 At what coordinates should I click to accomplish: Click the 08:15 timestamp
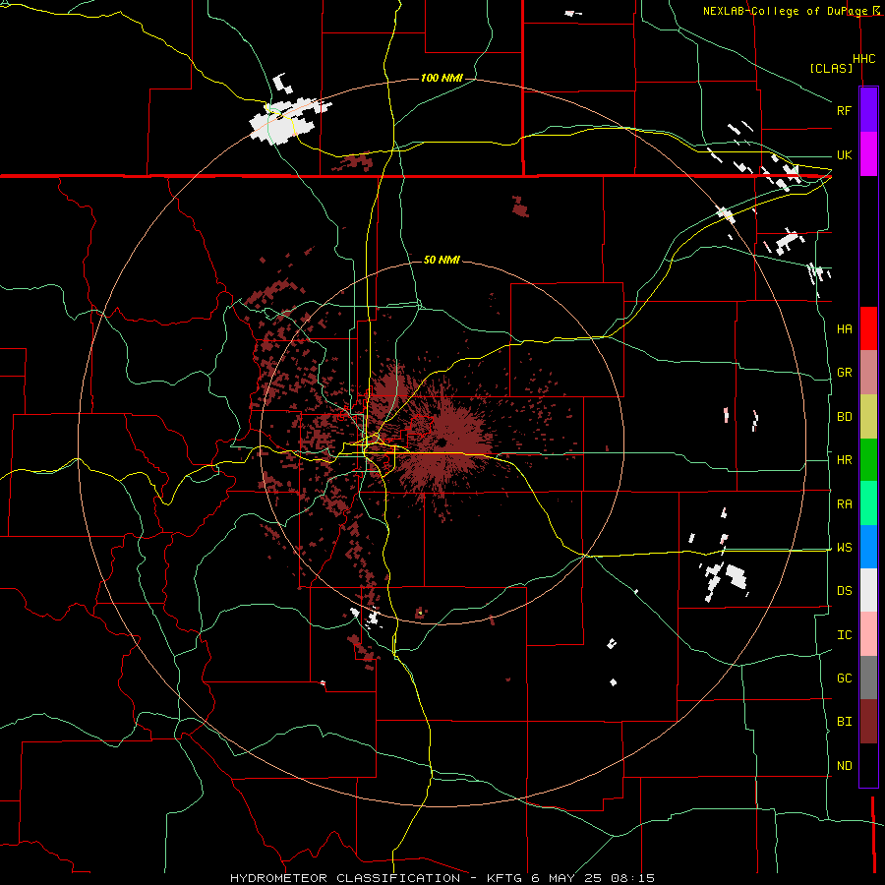[631, 878]
